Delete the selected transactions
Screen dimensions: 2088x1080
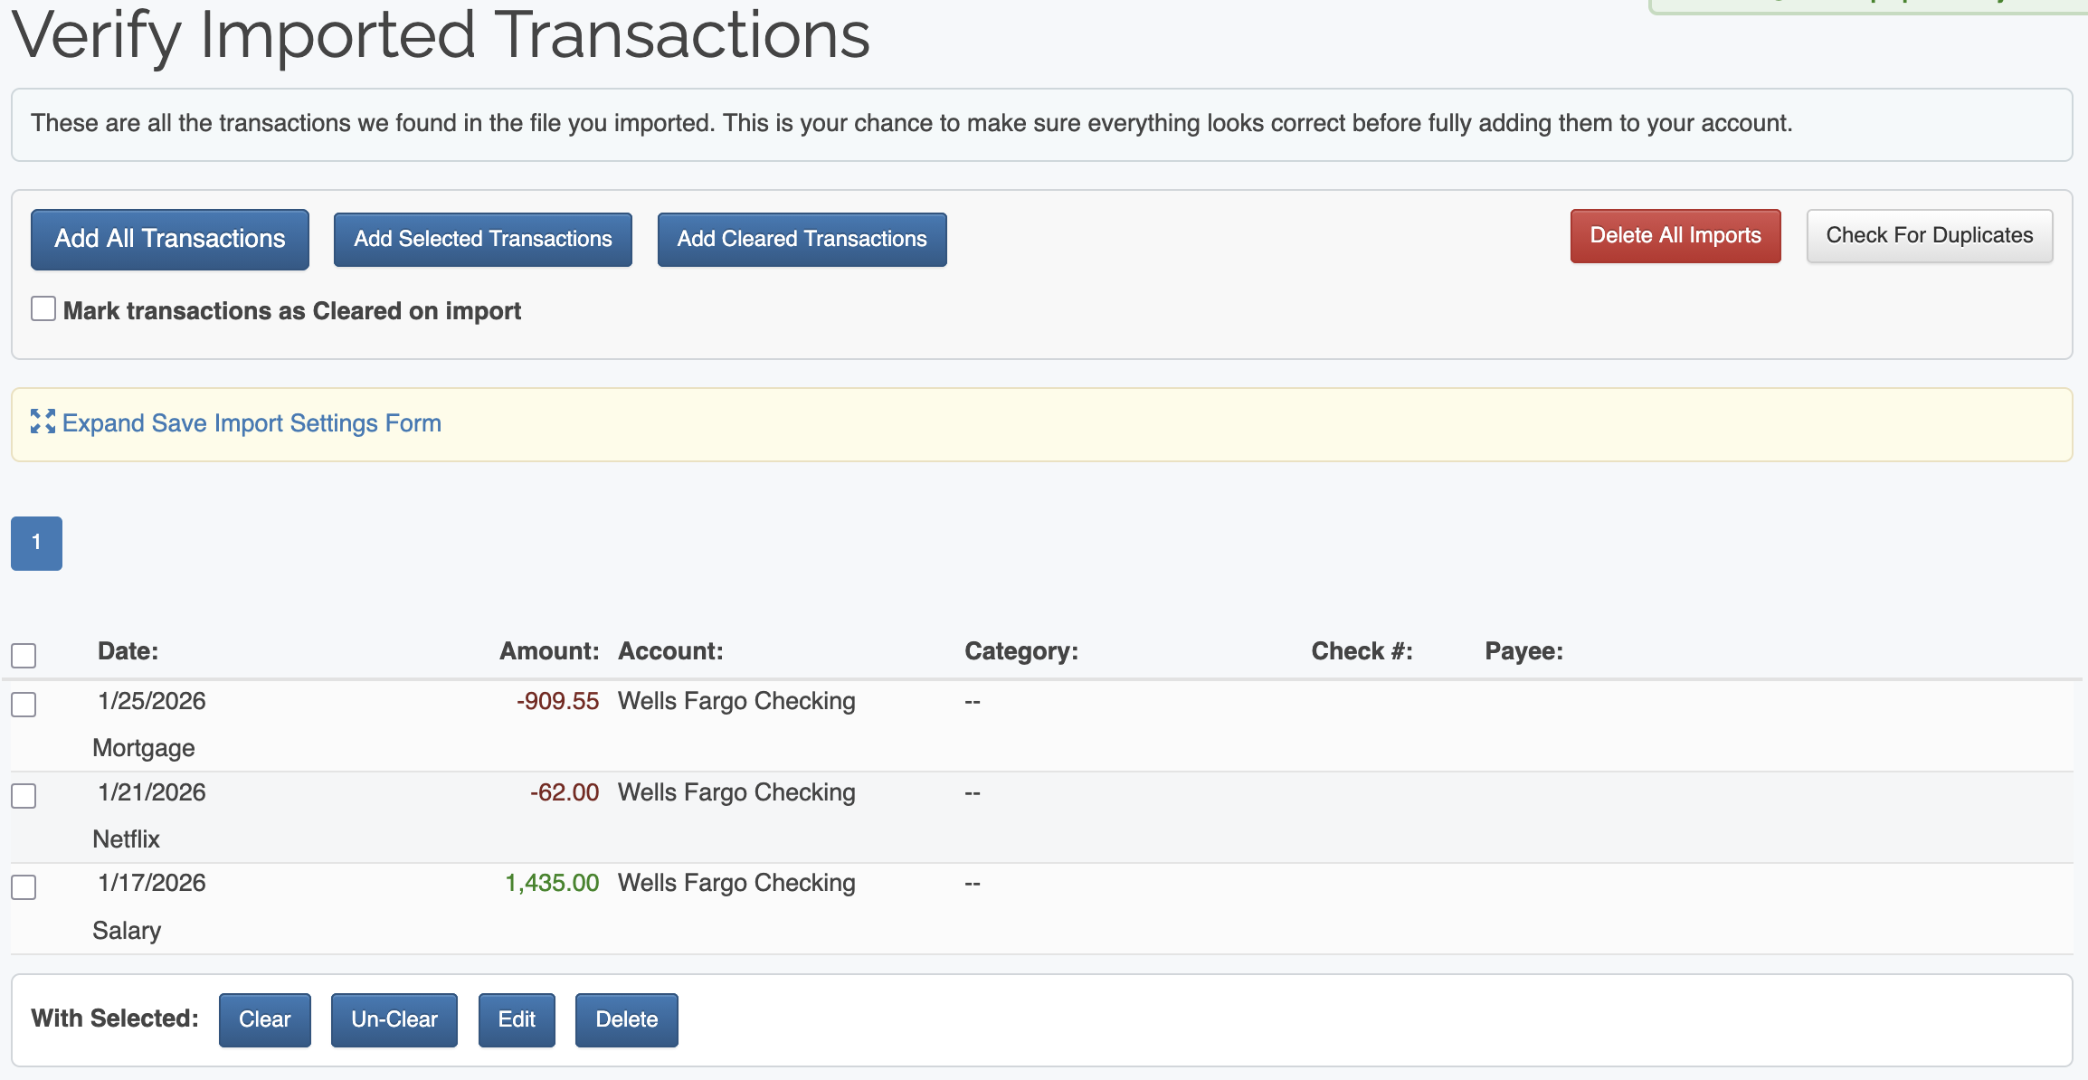[x=626, y=1019]
